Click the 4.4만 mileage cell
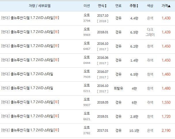The width and height of the screenshot is (175, 139). pyautogui.click(x=134, y=18)
